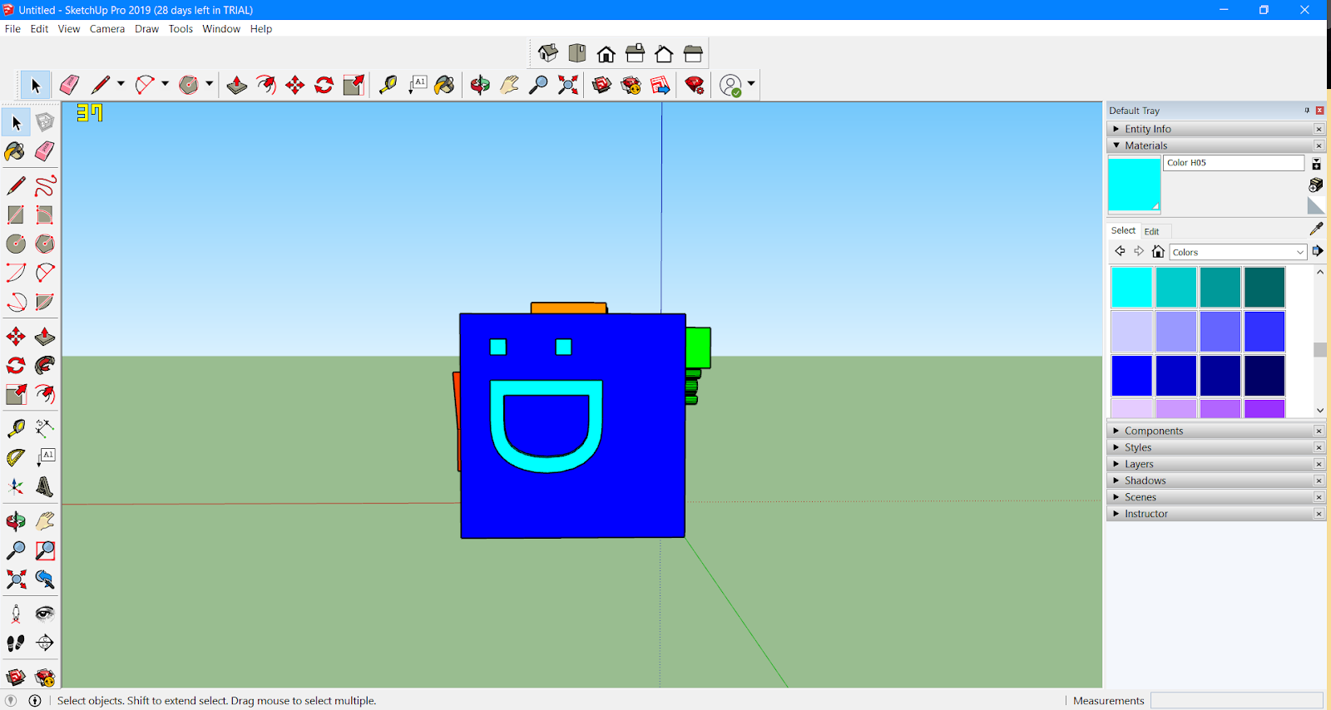Screen dimensions: 1331x710
Task: Select the Look Around eye tool
Action: point(45,614)
